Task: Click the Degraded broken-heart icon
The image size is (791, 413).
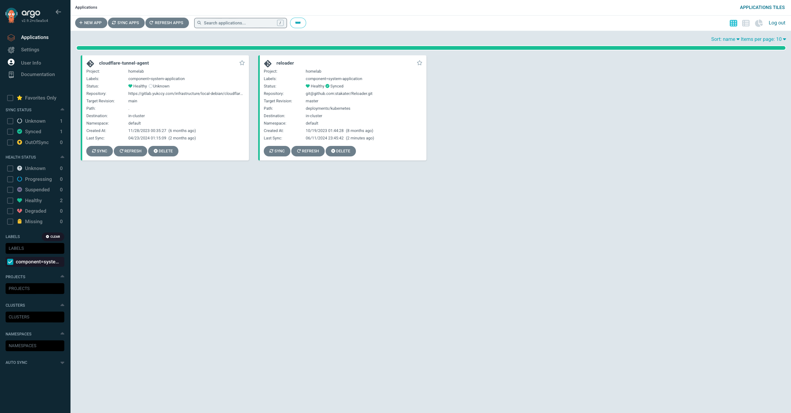Action: coord(19,211)
